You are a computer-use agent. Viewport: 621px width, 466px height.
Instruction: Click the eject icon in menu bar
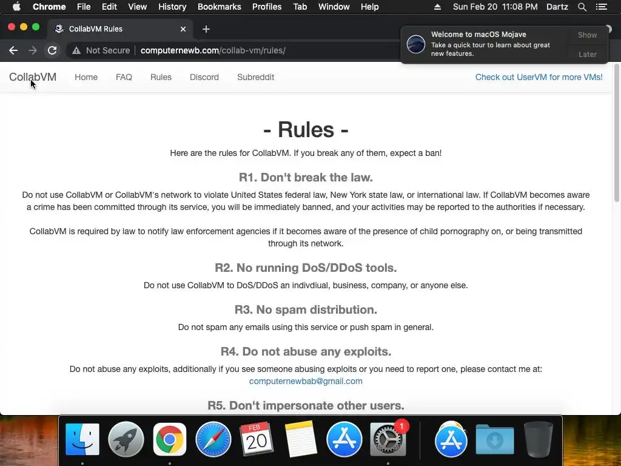(437, 7)
